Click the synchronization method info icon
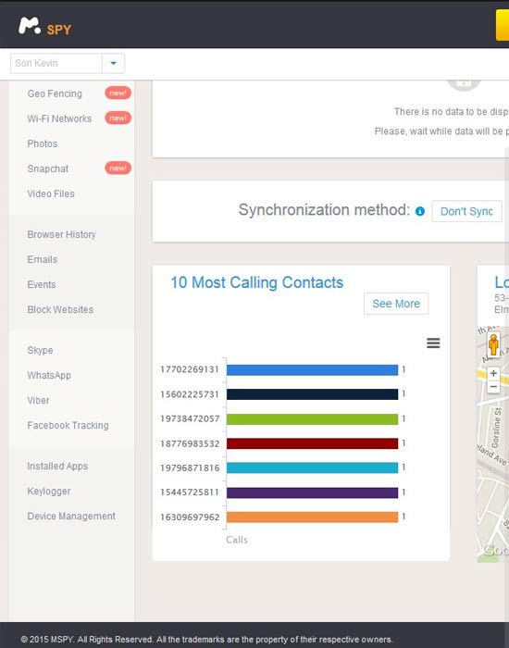This screenshot has height=648, width=509. pyautogui.click(x=420, y=211)
